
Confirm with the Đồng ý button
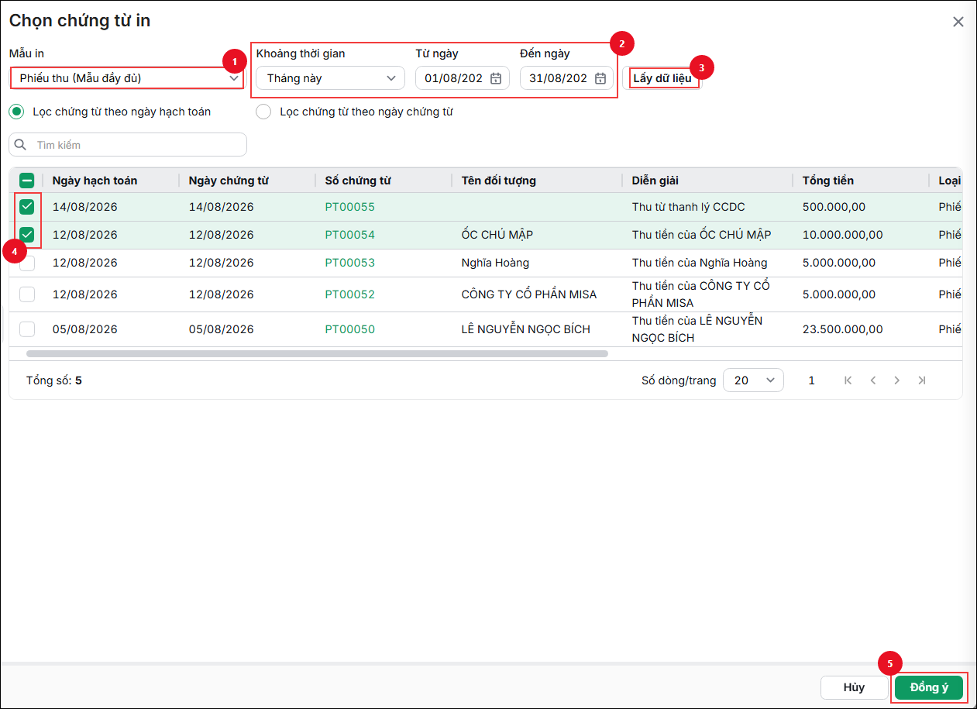click(x=929, y=687)
